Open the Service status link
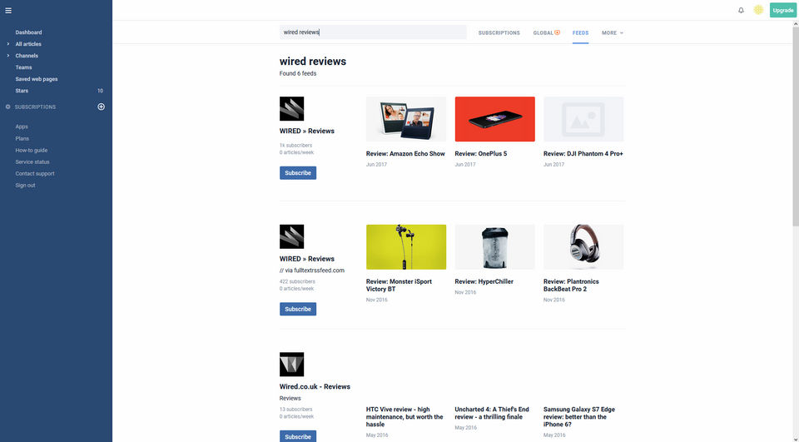The height and width of the screenshot is (442, 799). (x=32, y=161)
